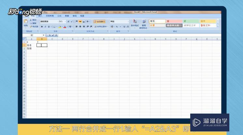The width and height of the screenshot is (243, 135).
Task: Toggle italic formatting I button
Action: pyautogui.click(x=45, y=27)
